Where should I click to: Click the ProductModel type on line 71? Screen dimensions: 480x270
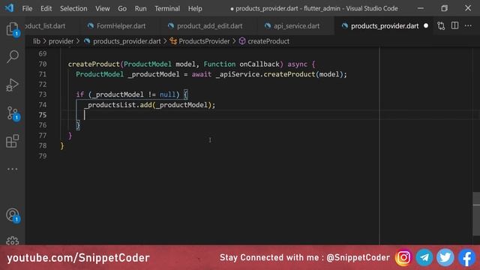pos(100,74)
